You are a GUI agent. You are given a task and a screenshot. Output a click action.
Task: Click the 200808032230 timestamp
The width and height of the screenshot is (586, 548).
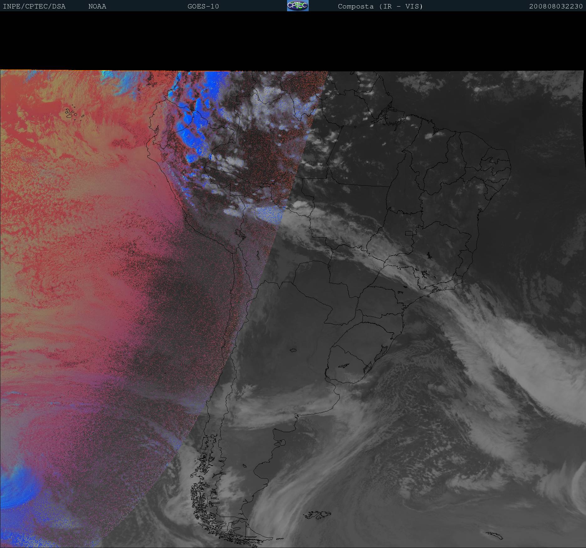556,7
